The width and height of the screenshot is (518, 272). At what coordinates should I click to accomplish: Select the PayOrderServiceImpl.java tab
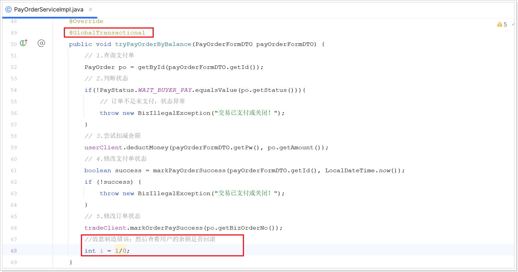(x=49, y=9)
